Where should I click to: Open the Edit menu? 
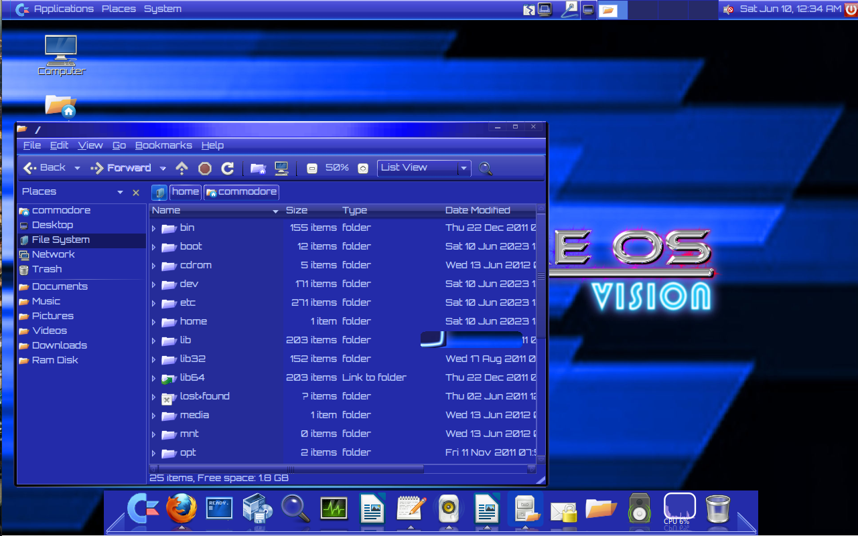coord(59,145)
